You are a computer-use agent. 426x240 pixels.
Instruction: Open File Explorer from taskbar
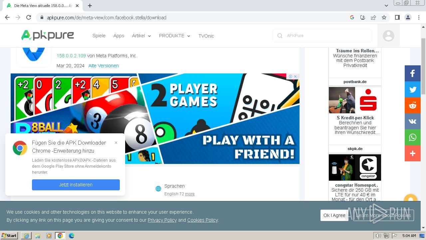pos(38,236)
